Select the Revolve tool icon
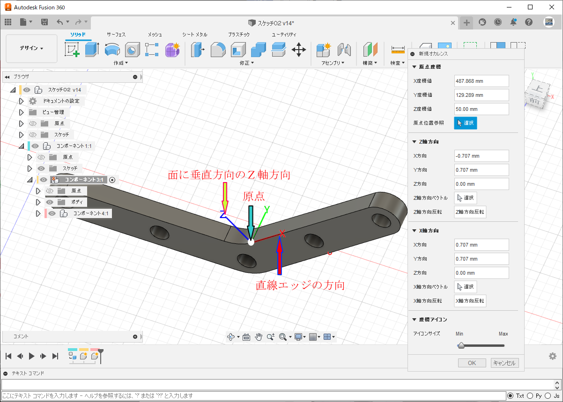 click(112, 49)
